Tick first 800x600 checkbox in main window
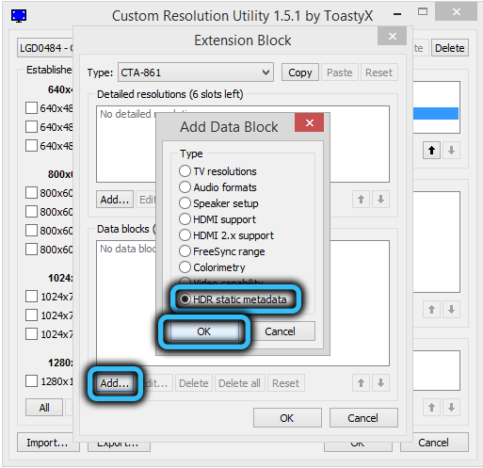This screenshot has width=483, height=468. pos(31,193)
